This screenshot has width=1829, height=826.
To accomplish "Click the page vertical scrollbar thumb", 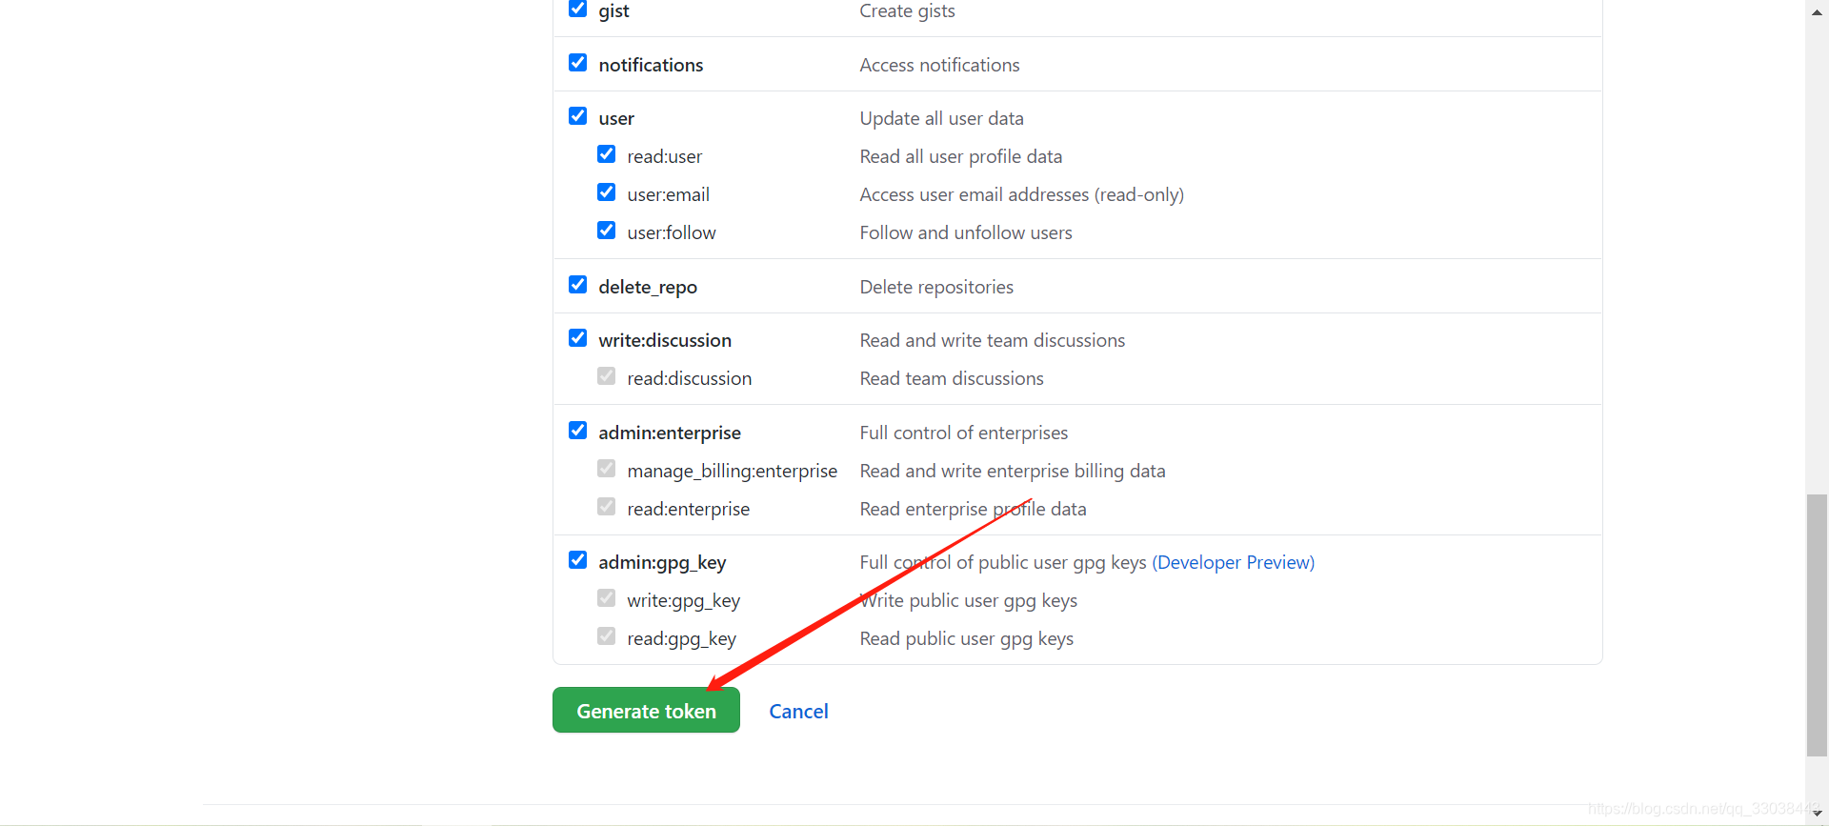I will coord(1817,625).
